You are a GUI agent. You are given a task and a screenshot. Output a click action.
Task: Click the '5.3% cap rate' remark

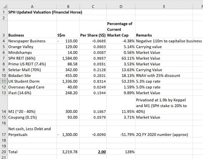pyautogui.click(x=148, y=81)
